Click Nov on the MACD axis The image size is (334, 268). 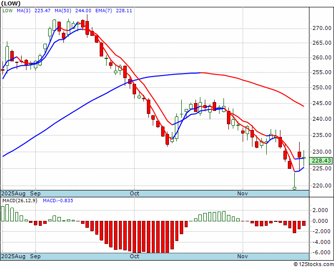(243, 256)
